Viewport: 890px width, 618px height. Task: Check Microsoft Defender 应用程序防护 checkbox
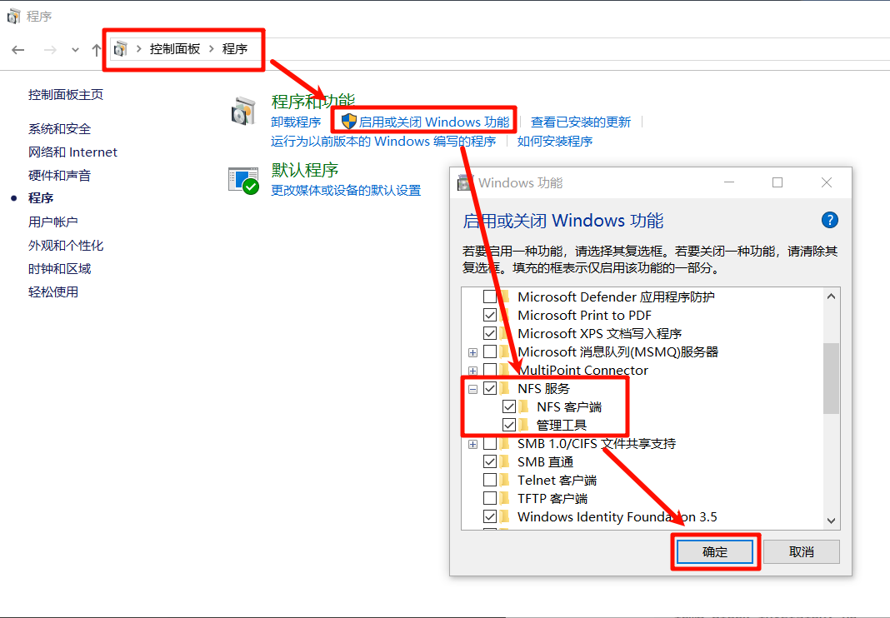point(490,297)
